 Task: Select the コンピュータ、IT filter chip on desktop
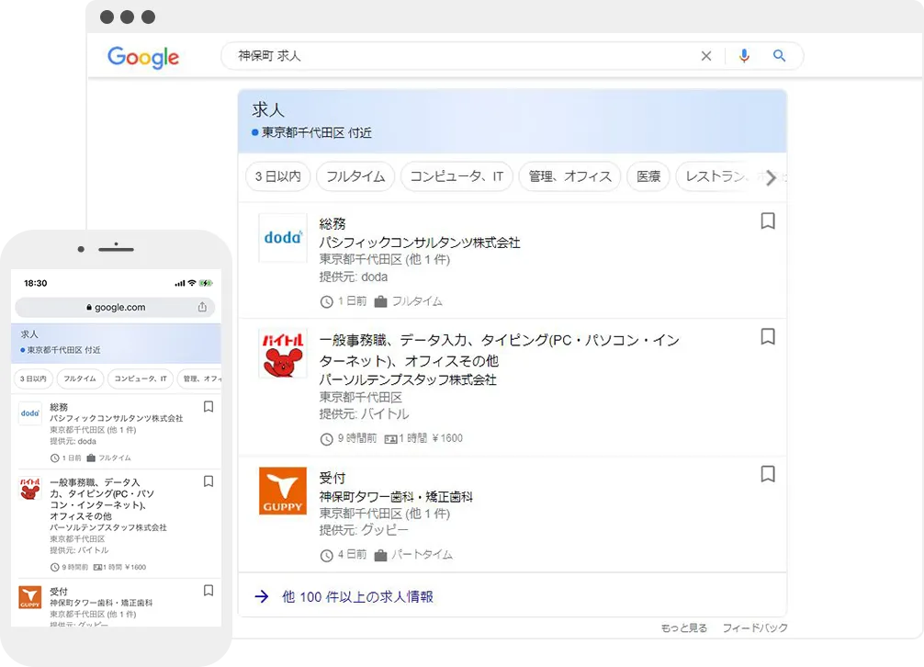456,176
